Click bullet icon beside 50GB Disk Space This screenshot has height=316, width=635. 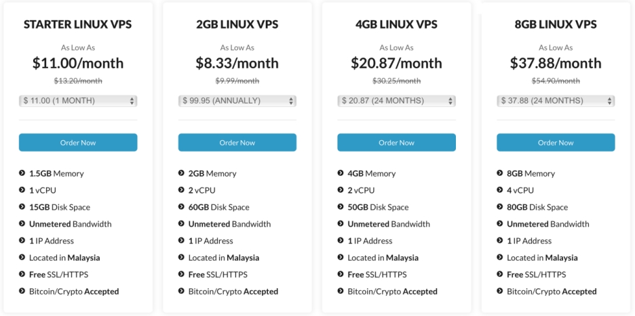[x=341, y=206]
